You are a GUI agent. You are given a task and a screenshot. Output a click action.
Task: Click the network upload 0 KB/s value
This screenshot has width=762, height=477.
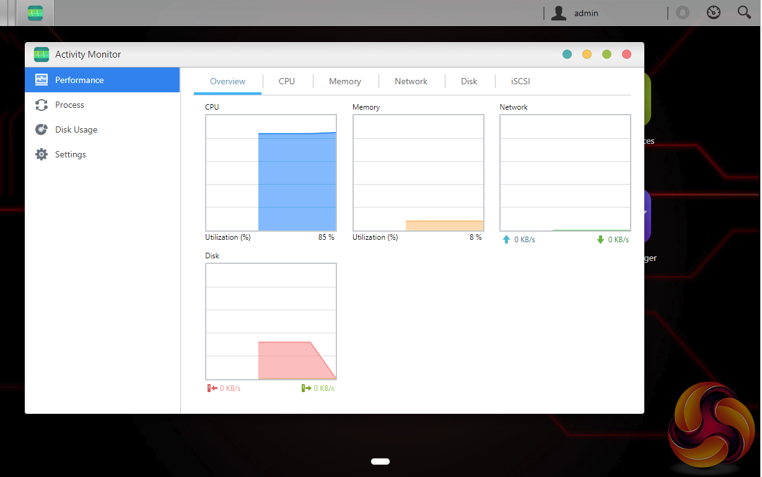pos(525,240)
